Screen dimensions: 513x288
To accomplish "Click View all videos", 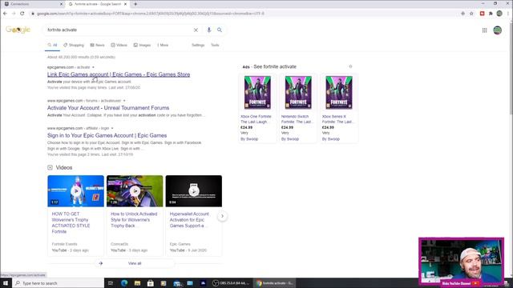I will (x=135, y=263).
